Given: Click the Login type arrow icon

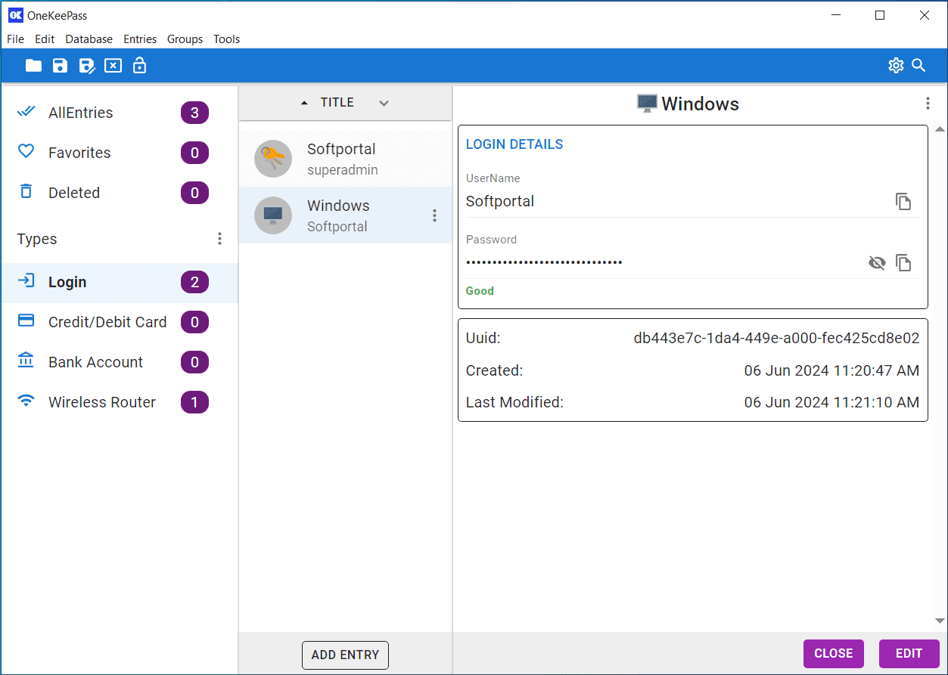Looking at the screenshot, I should 26,281.
